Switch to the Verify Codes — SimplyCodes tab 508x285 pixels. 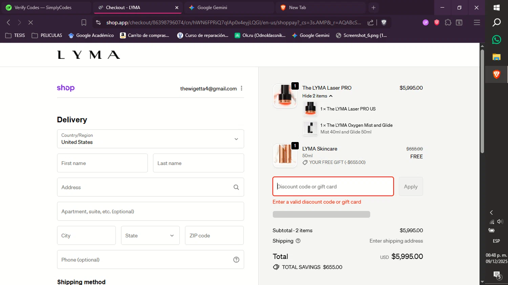click(x=46, y=7)
